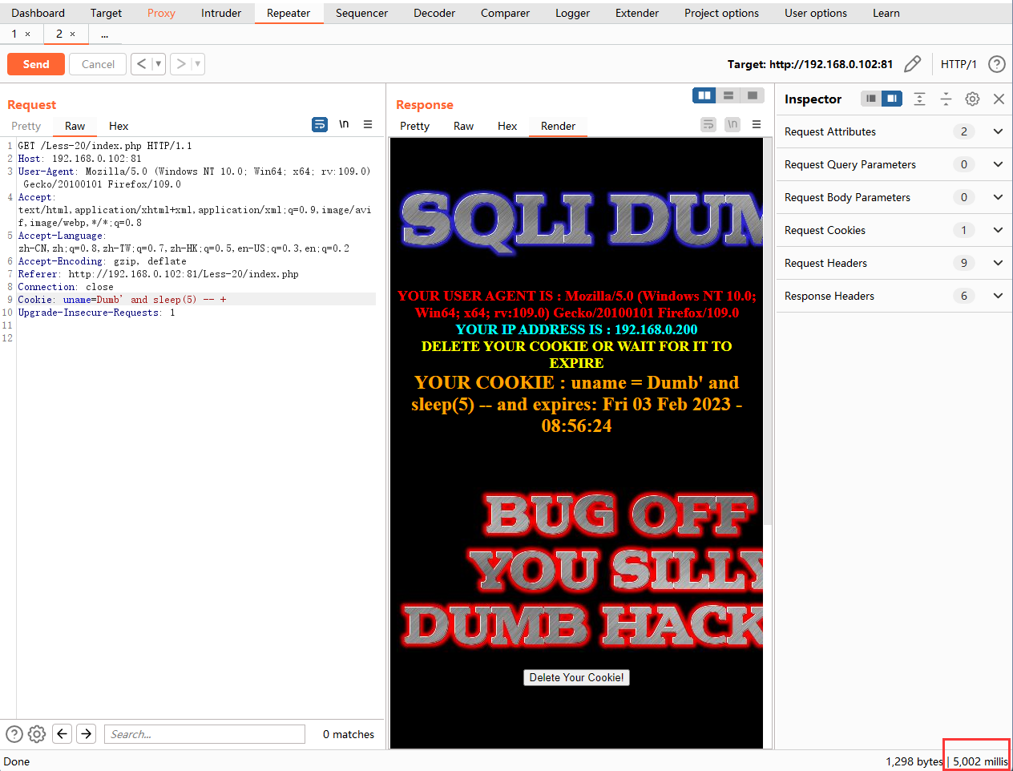Click the Upgrade-Insecure-Requests line
Viewport: 1013px width, 771px height.
pyautogui.click(x=96, y=313)
